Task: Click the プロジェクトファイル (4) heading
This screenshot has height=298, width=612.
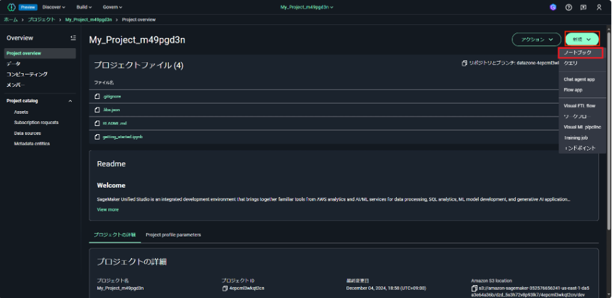Action: click(x=139, y=66)
